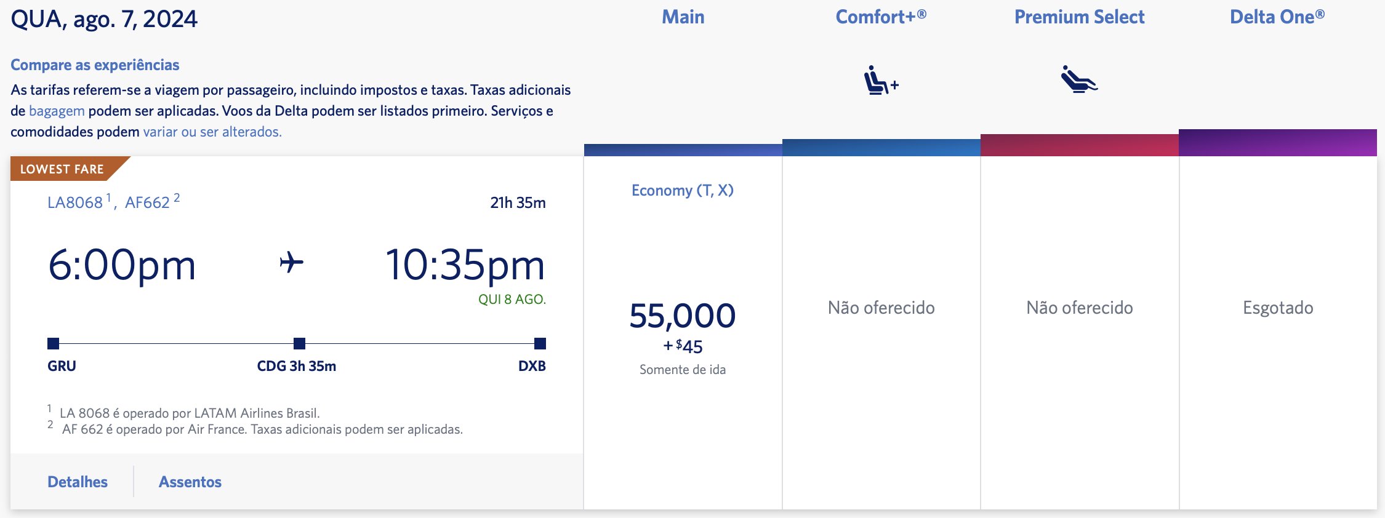Click the QUA, ago. 7, 2024 date heading
Screen dimensions: 1385x518
(x=104, y=19)
